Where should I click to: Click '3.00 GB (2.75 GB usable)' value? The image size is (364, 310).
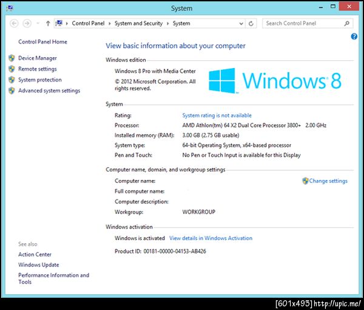pos(211,136)
